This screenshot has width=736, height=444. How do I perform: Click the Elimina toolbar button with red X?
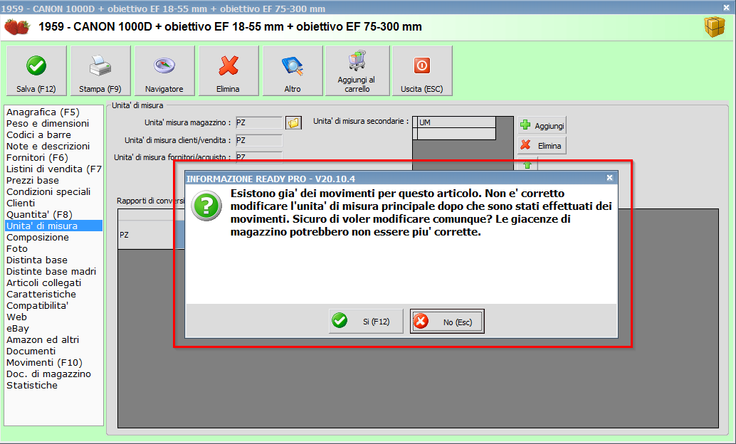(228, 71)
